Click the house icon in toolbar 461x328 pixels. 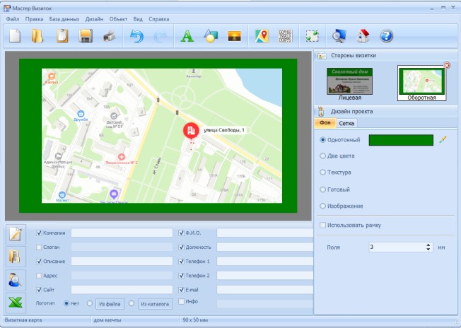click(x=363, y=36)
